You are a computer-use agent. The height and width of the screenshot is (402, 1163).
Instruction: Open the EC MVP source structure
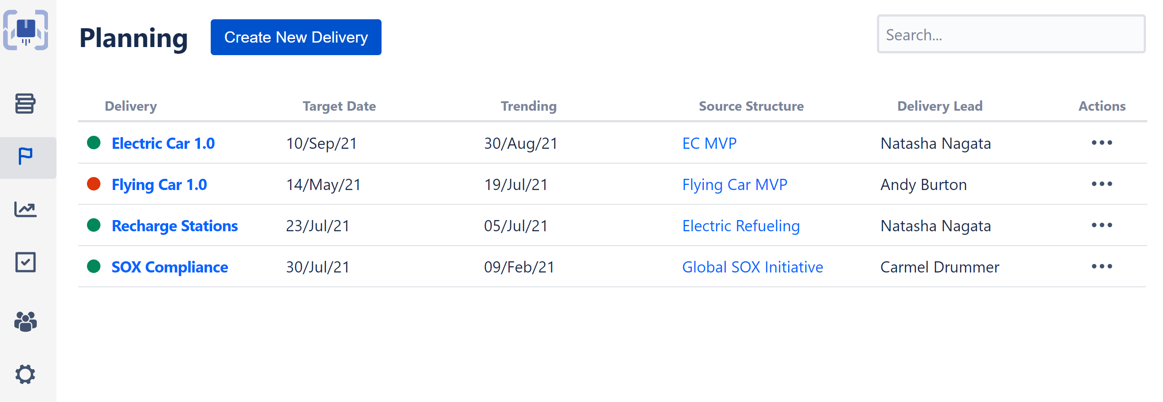coord(709,143)
